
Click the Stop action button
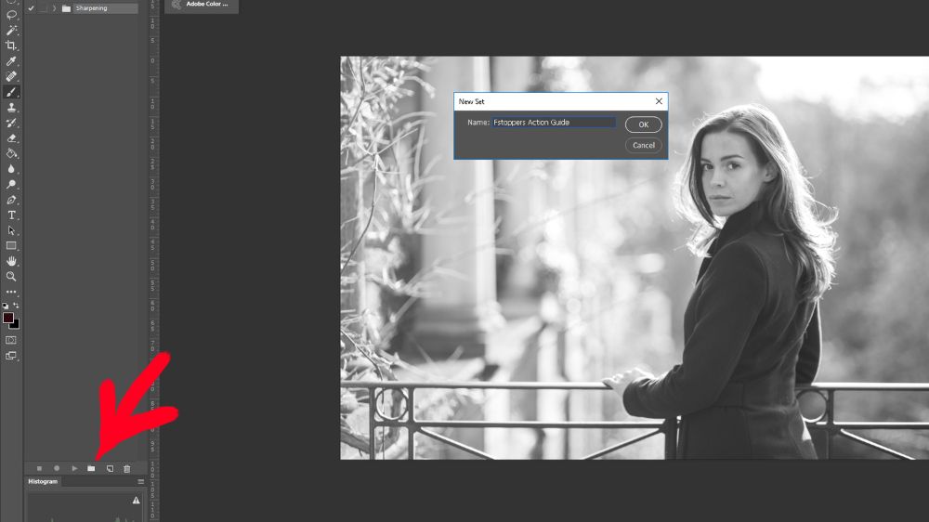click(x=39, y=469)
